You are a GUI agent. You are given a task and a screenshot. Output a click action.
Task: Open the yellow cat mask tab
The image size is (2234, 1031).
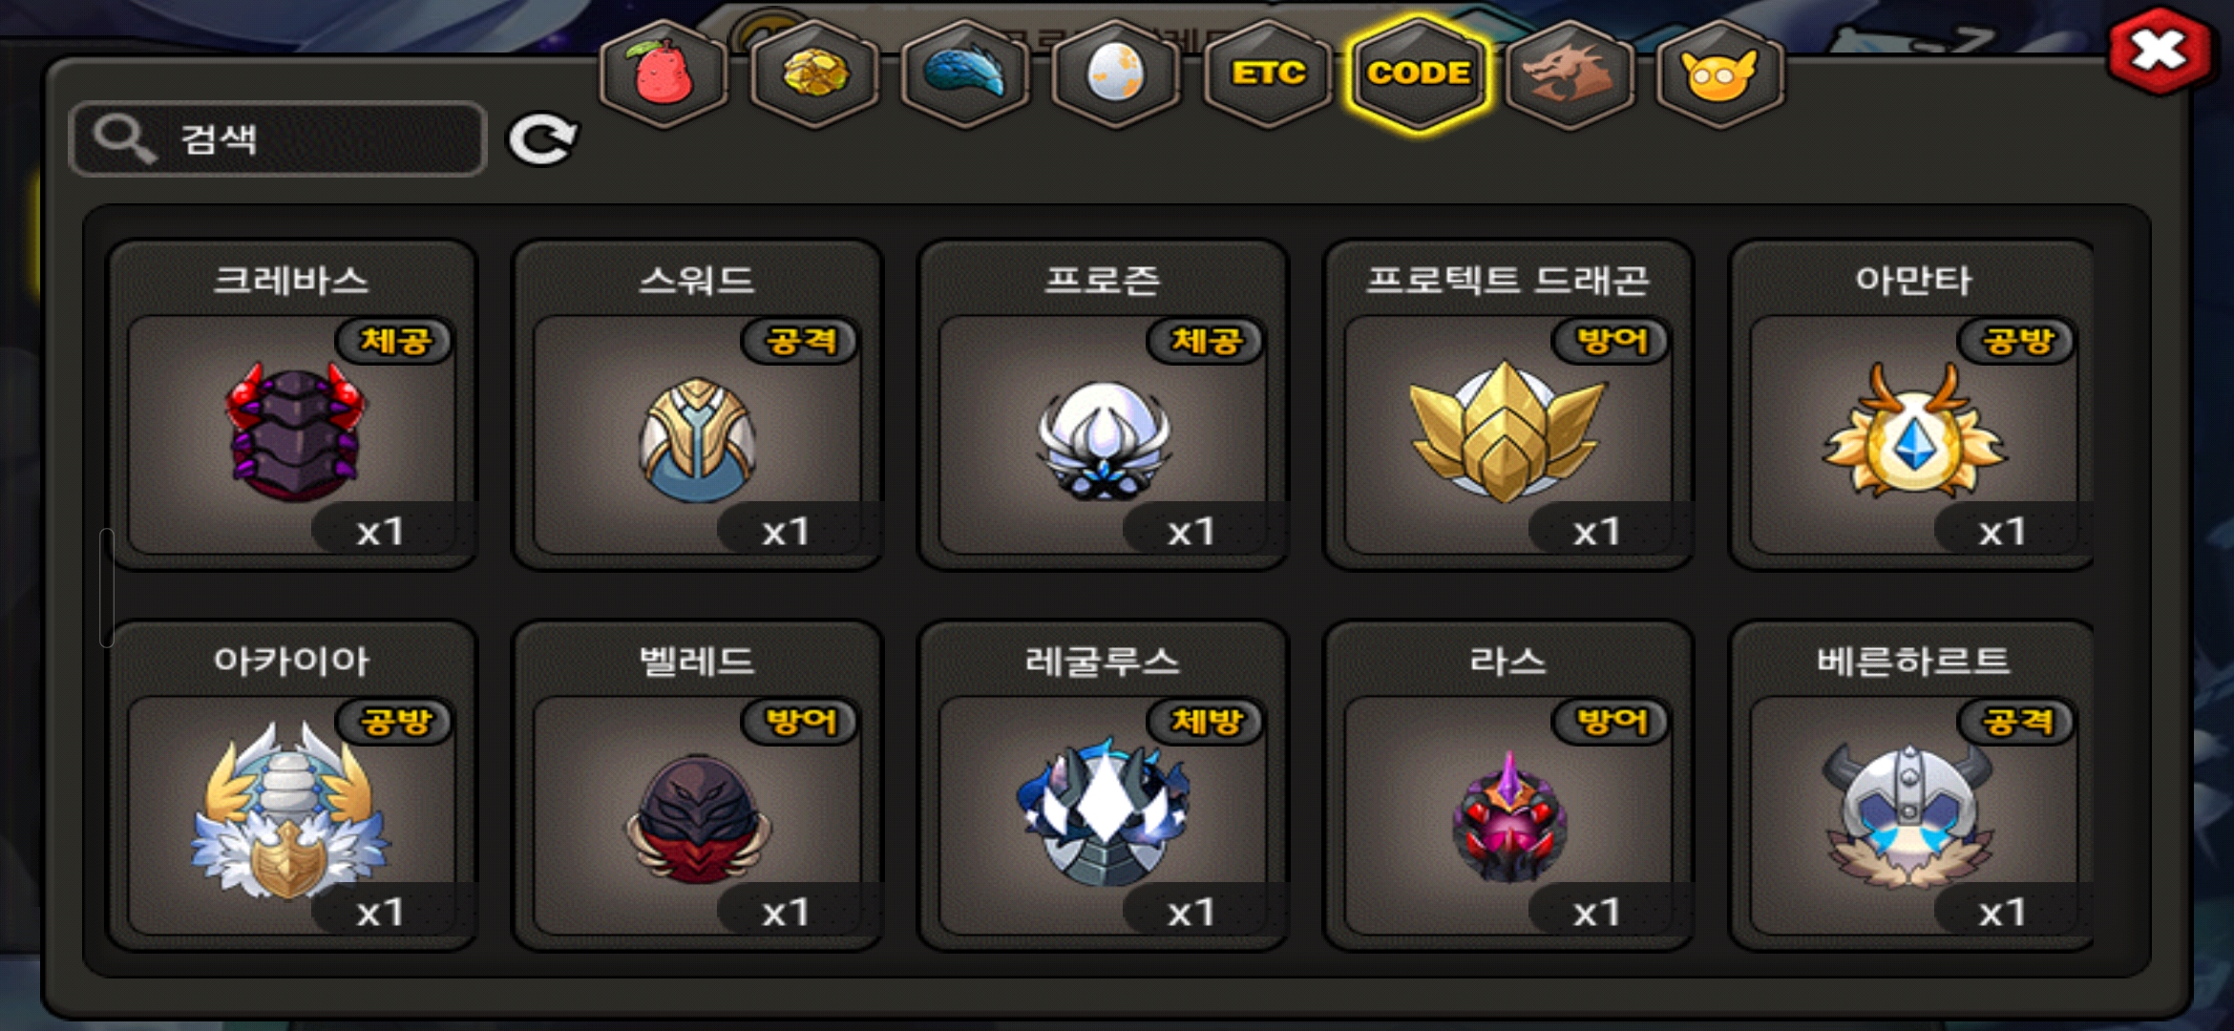[x=1719, y=74]
